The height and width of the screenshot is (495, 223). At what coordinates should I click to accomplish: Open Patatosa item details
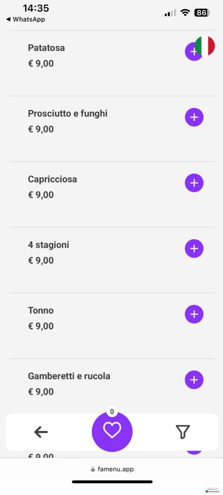coord(46,48)
